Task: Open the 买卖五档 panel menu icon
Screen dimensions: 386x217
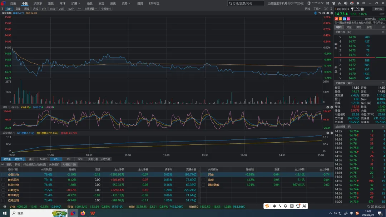Action: coord(383,32)
